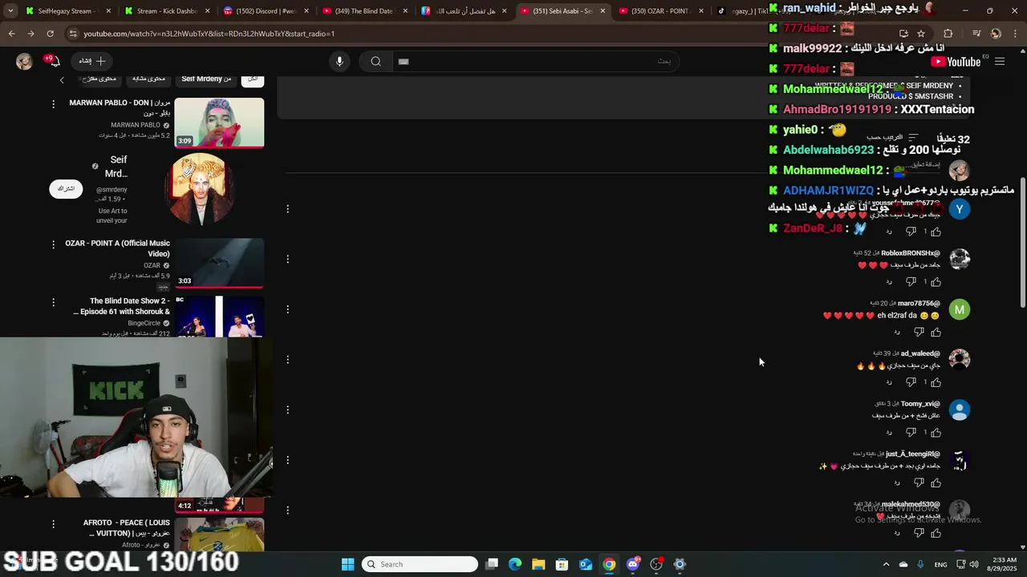Like the maro78756 comment
The image size is (1027, 577).
tap(936, 332)
